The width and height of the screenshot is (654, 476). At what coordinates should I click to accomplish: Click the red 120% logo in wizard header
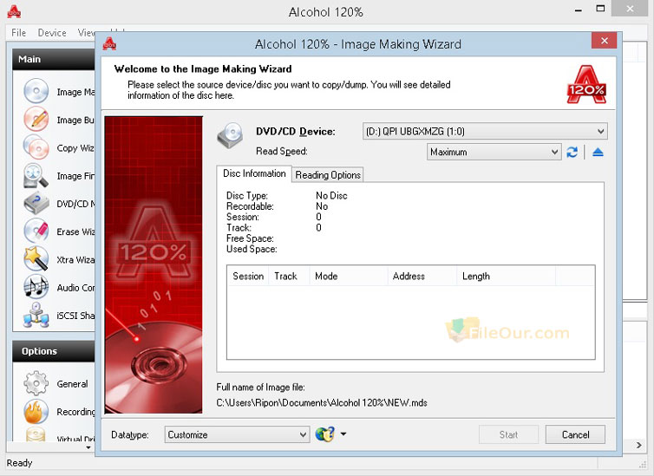(x=586, y=85)
